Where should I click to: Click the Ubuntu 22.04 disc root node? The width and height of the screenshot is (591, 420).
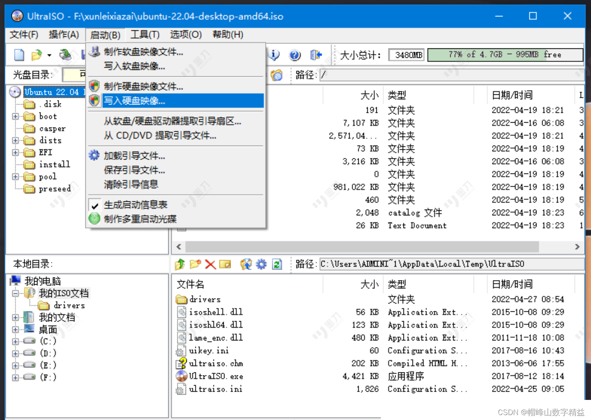coord(54,92)
